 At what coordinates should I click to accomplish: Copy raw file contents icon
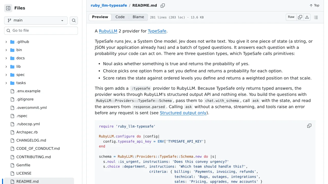click(x=300, y=17)
